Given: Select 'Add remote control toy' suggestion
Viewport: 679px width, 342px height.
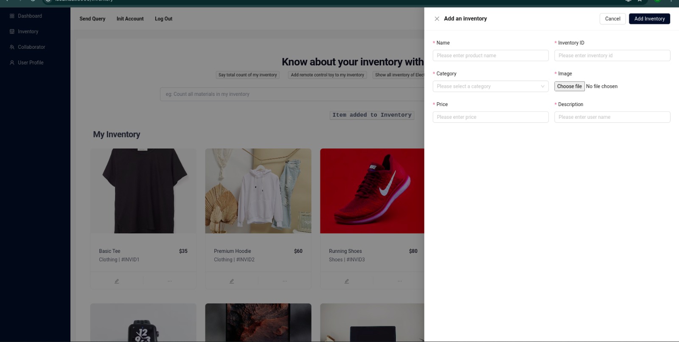Looking at the screenshot, I should coord(327,75).
